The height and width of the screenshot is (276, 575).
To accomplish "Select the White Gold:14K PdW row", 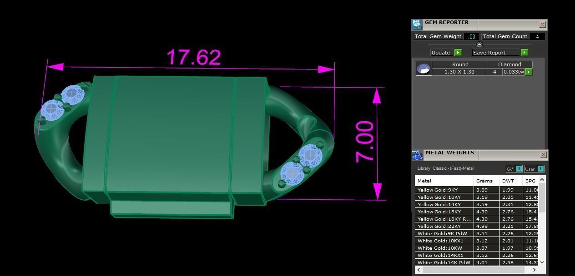I will [x=477, y=262].
